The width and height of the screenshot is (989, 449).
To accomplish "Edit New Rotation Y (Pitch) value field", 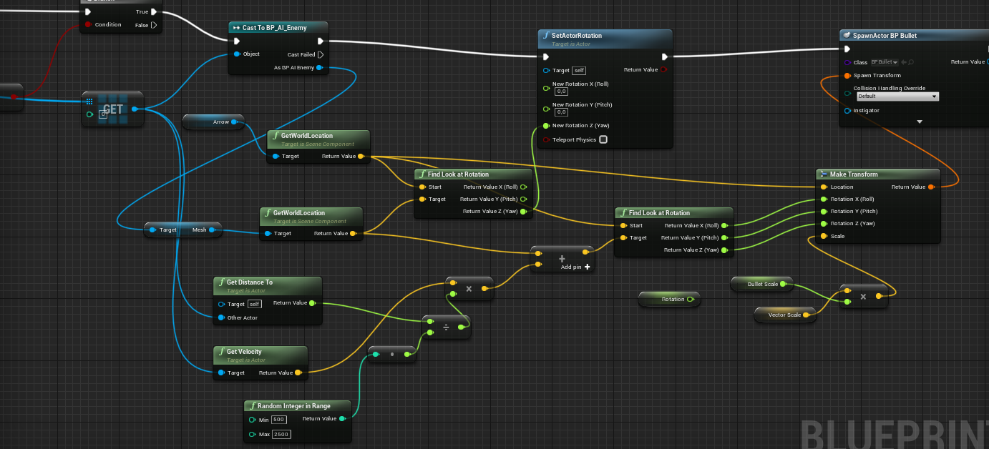I will [x=562, y=112].
